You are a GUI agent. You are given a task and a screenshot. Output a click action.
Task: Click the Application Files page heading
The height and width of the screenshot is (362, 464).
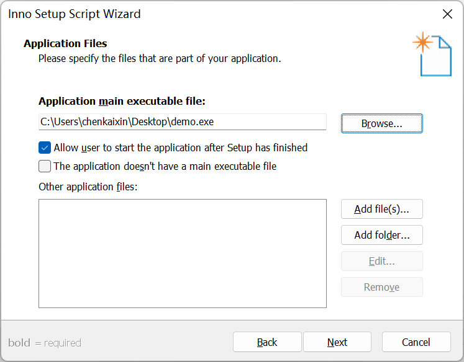65,43
